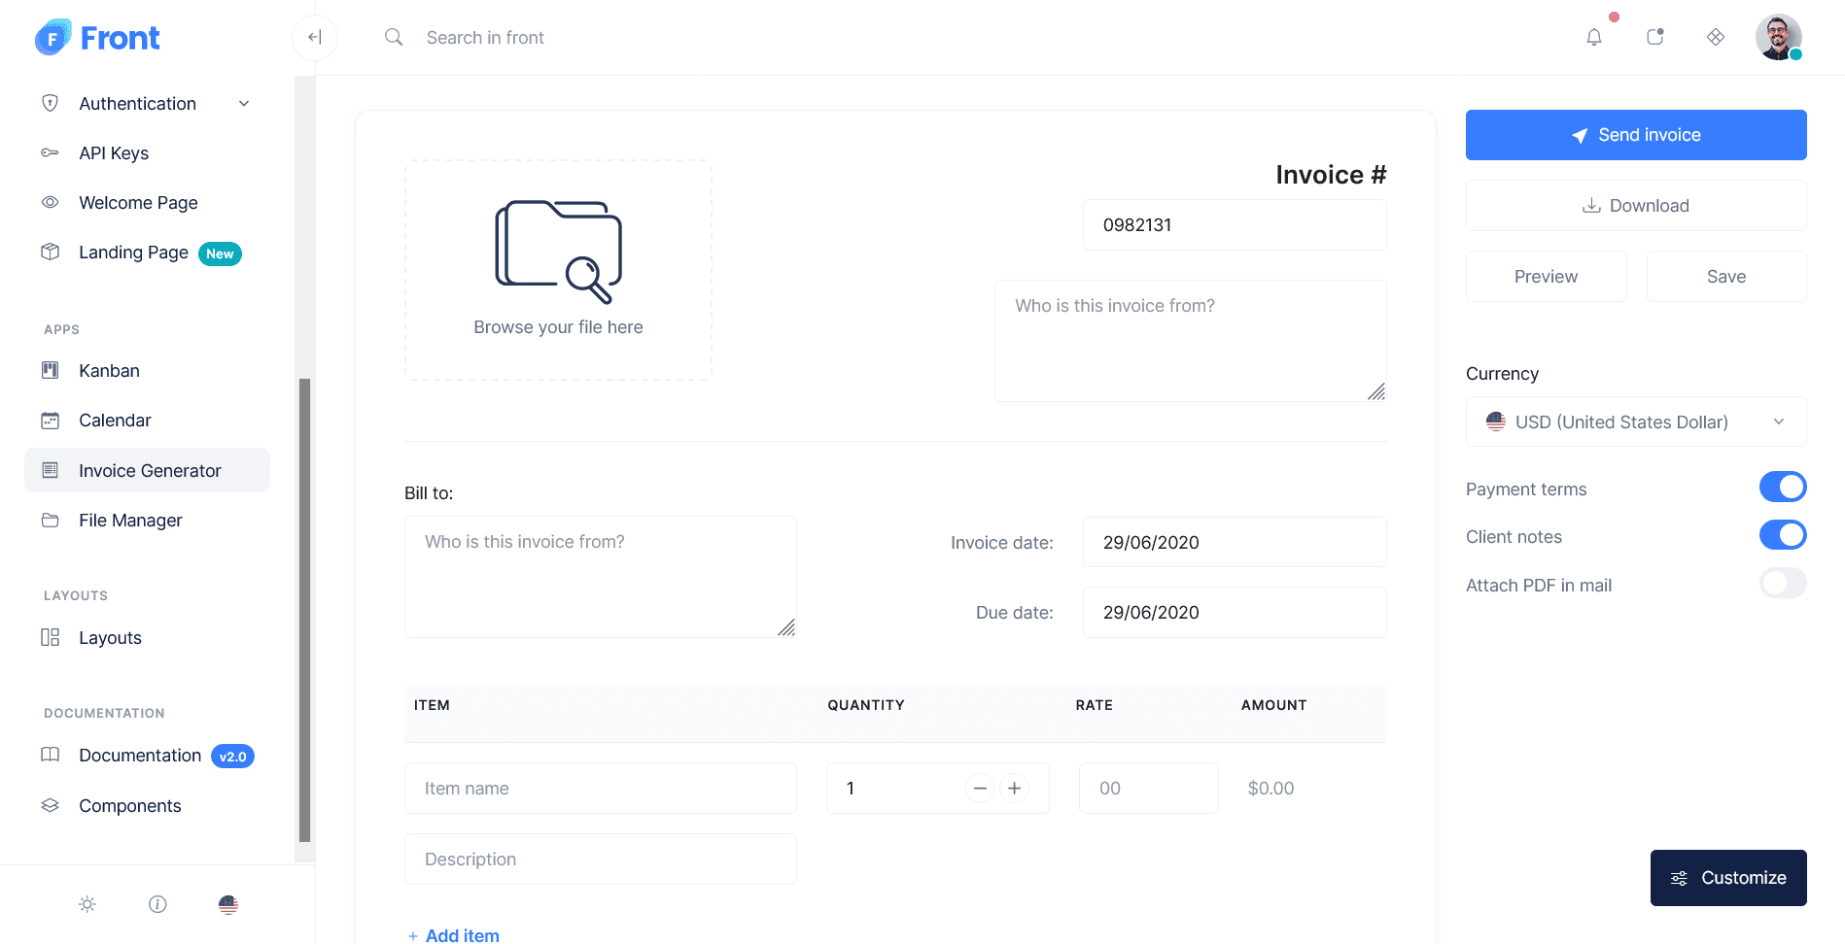Open the activity icon next to bell

1655,37
